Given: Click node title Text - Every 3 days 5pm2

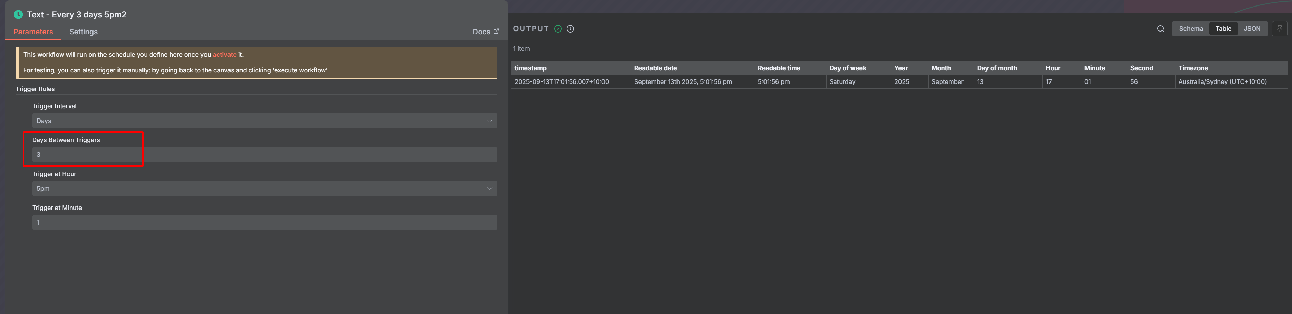Looking at the screenshot, I should (x=77, y=14).
